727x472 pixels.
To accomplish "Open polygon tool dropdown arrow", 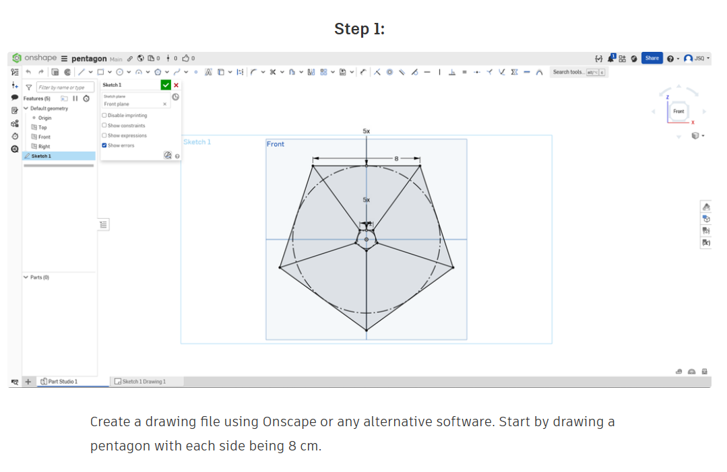I will 167,72.
